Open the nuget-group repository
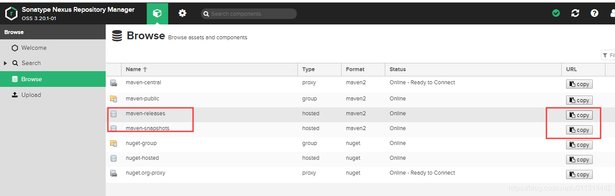This screenshot has width=615, height=196. click(141, 143)
